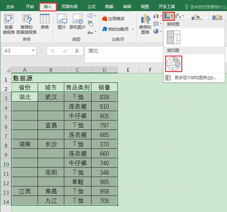Open the Shapes gallery icon

90,16
